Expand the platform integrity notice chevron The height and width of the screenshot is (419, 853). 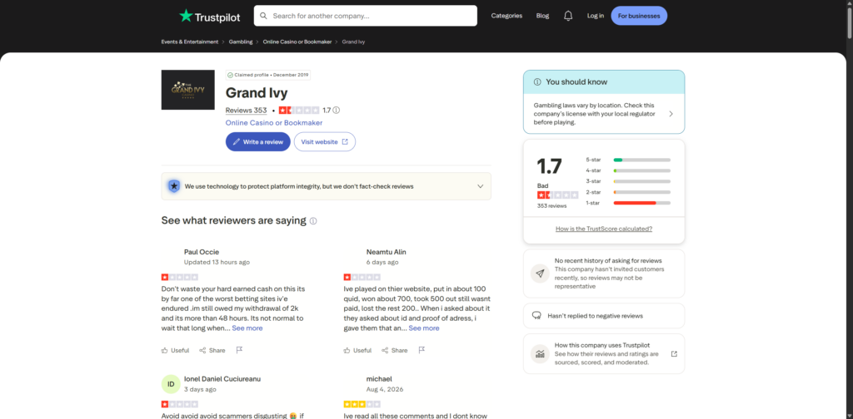point(481,186)
